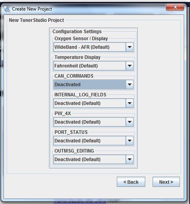Click the Fahrenheit (Default) combo box
Screen dimensions: 190x204
(93, 66)
